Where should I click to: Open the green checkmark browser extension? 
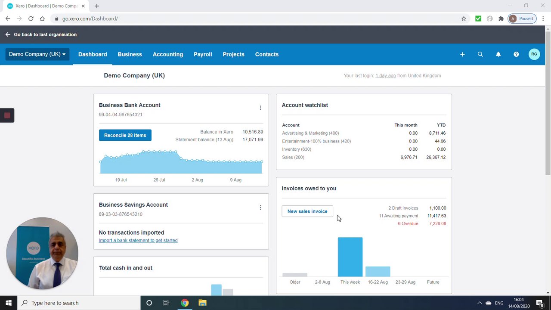pos(478,19)
